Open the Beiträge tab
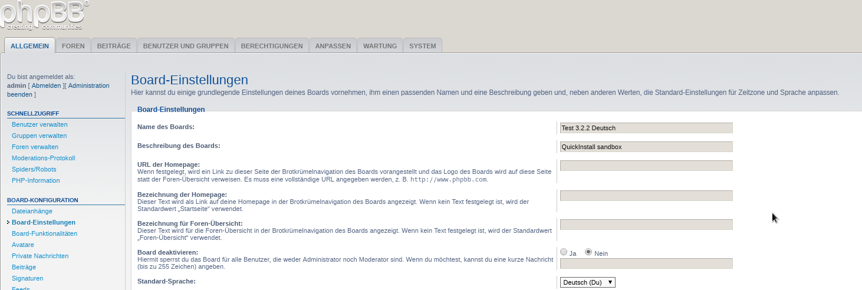Viewport: 862px width, 290px height. tap(114, 46)
